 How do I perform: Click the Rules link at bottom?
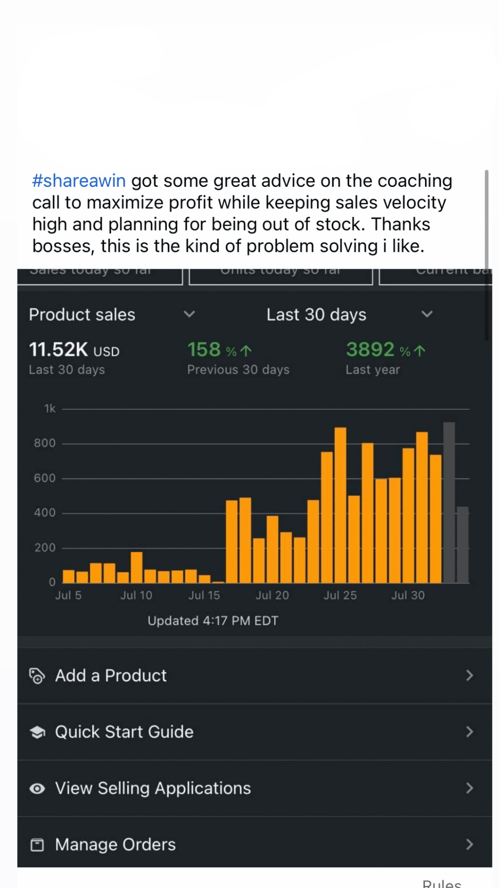pyautogui.click(x=441, y=883)
